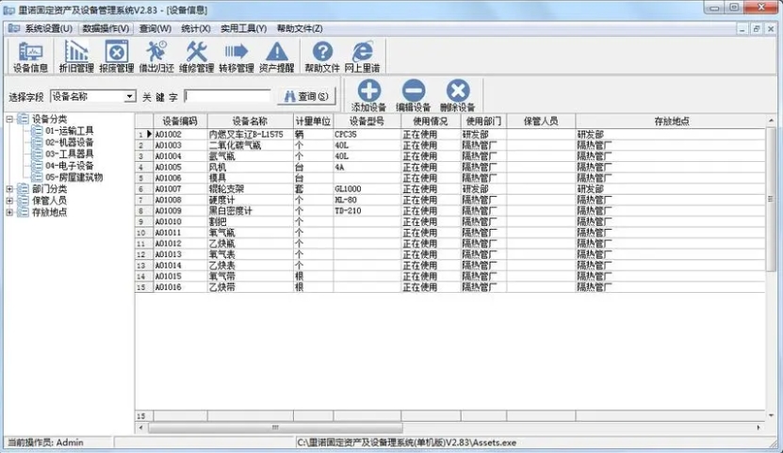
Task: Select the cell 二氧化碳气瓶
Action: [251, 145]
